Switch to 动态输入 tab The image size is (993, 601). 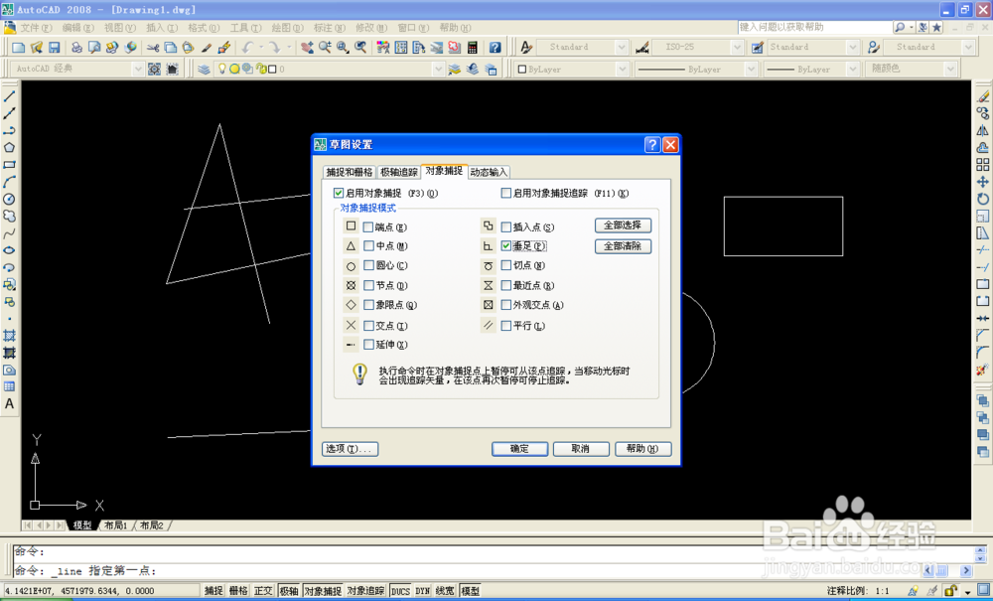coord(489,172)
